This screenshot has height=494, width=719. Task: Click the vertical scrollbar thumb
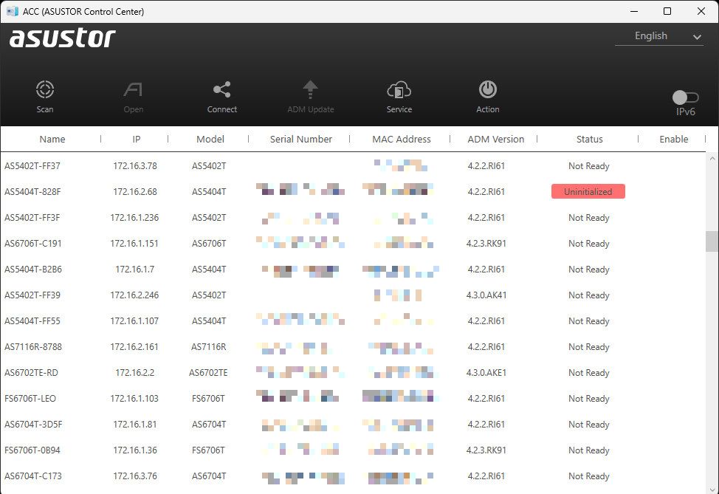pyautogui.click(x=712, y=241)
